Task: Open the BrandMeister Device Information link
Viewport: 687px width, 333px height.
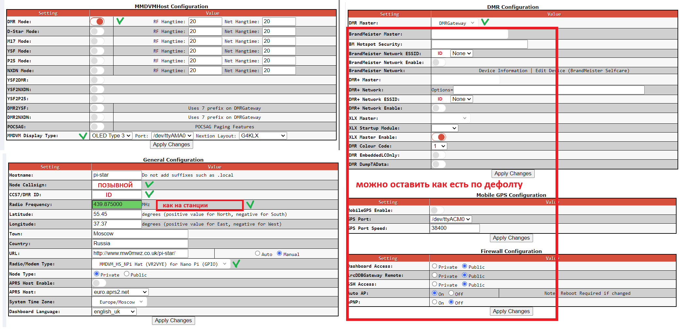Action: click(503, 71)
